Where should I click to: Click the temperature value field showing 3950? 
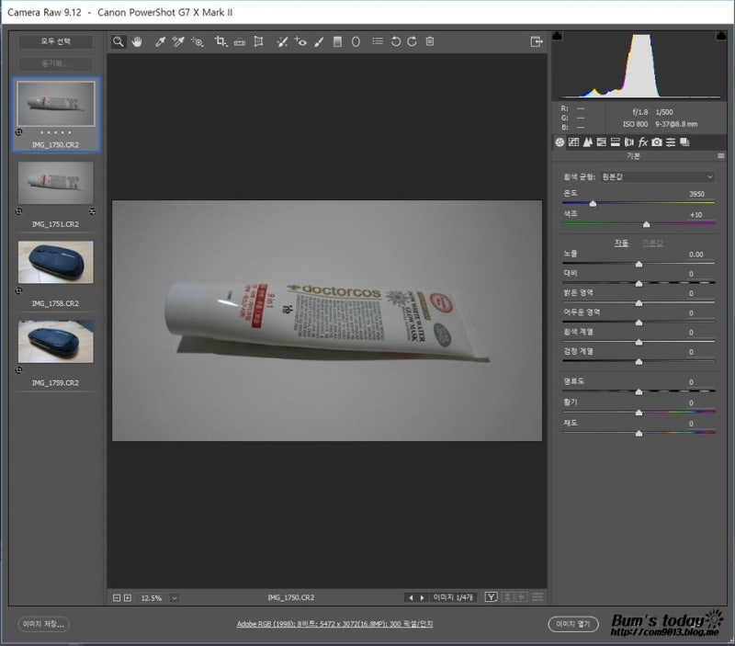[x=696, y=194]
